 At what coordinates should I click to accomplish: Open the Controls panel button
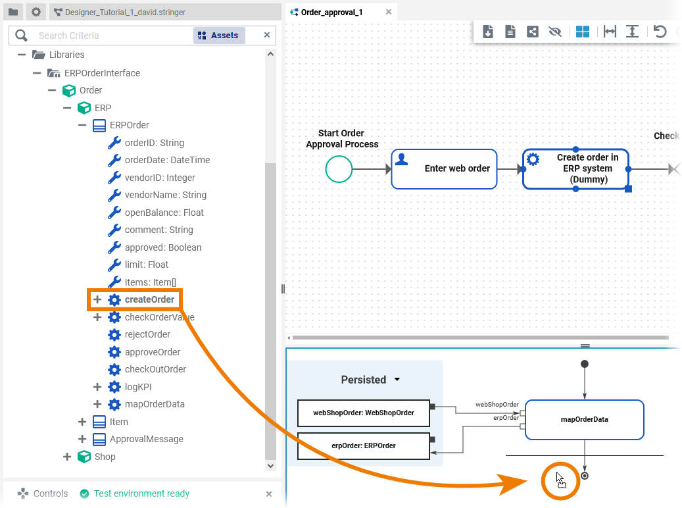43,494
